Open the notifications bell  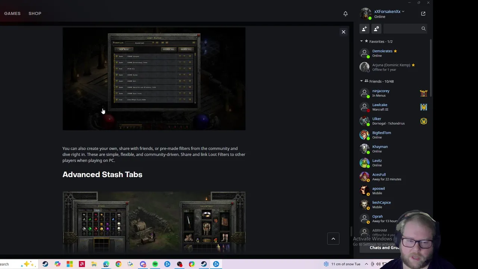pyautogui.click(x=345, y=14)
